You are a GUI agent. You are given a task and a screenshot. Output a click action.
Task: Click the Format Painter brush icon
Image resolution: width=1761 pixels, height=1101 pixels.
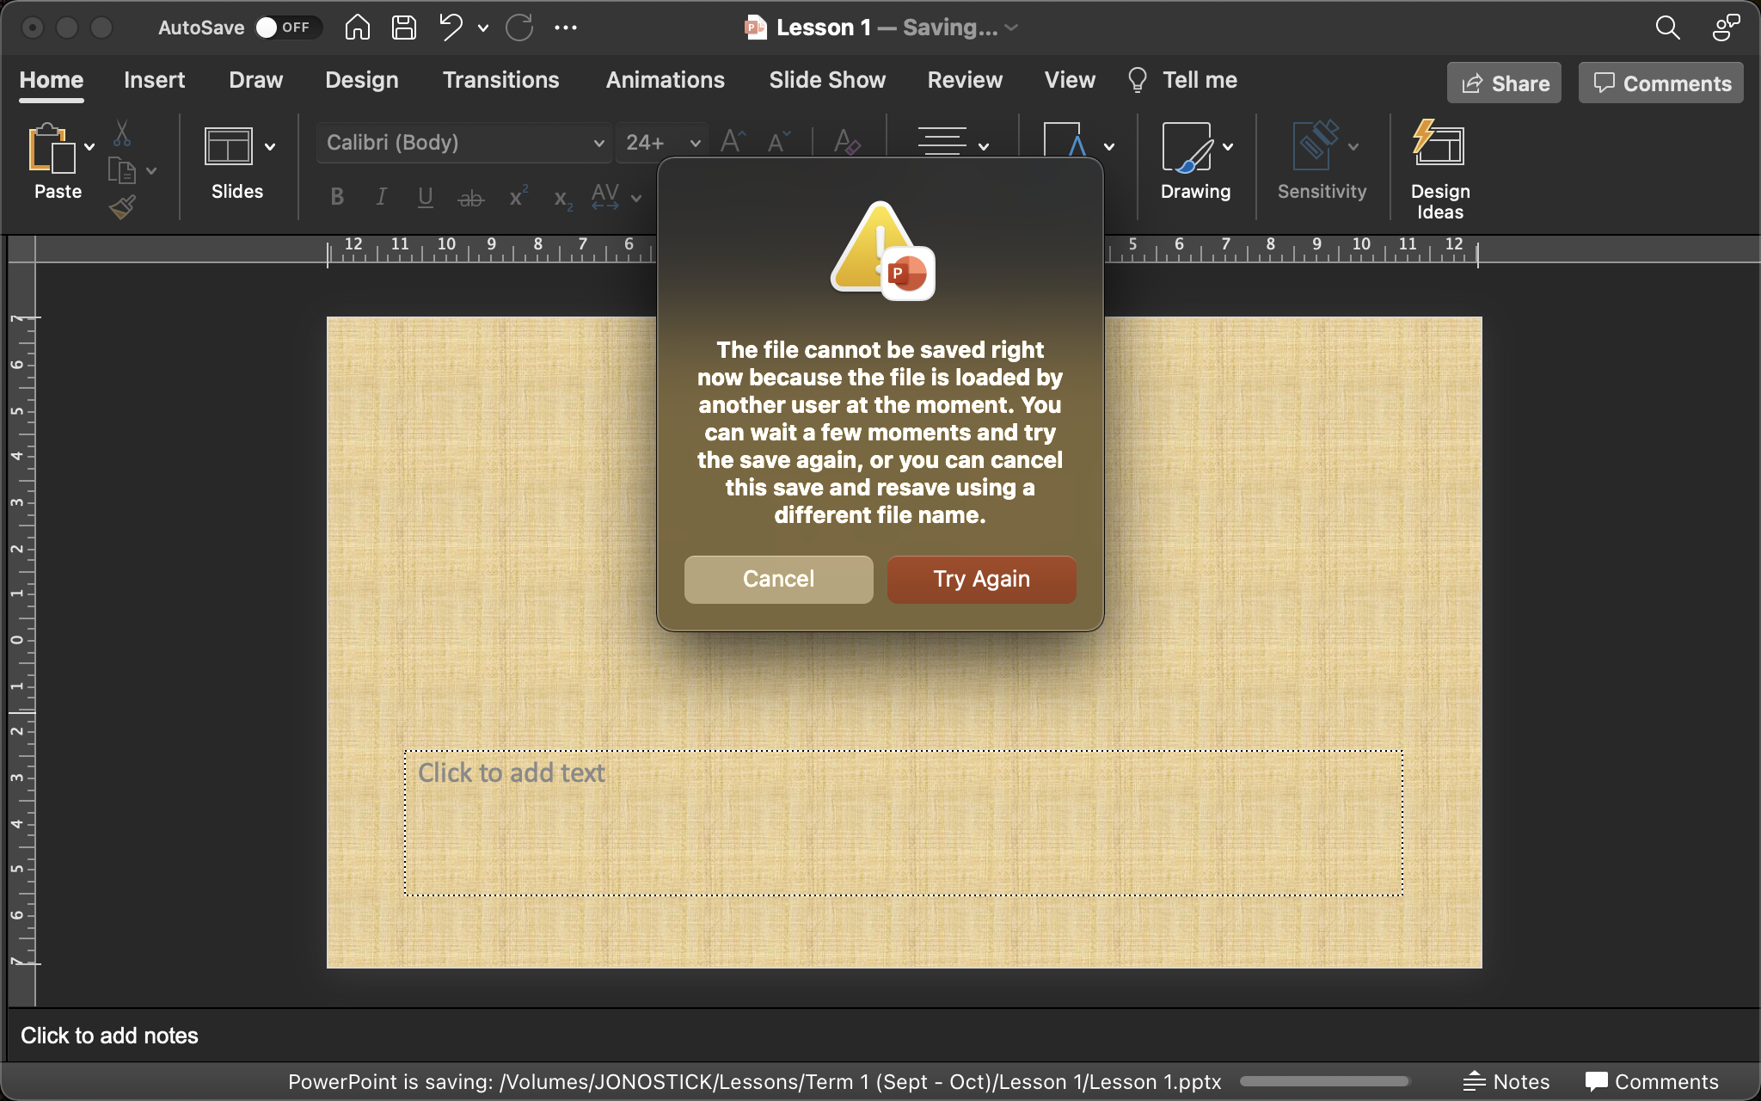122,207
